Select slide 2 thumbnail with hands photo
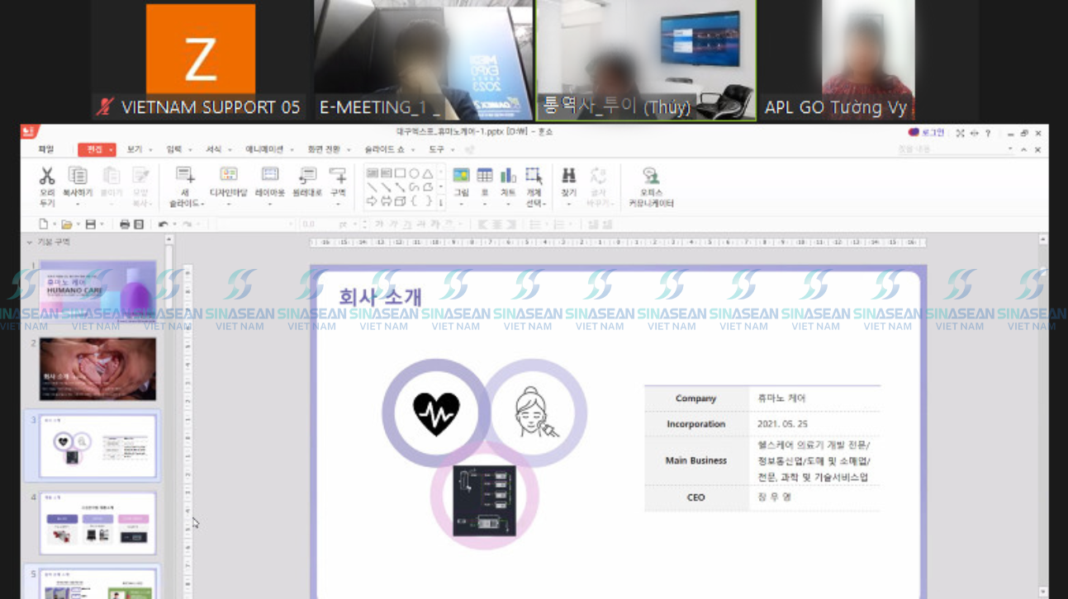The height and width of the screenshot is (599, 1068). point(97,369)
